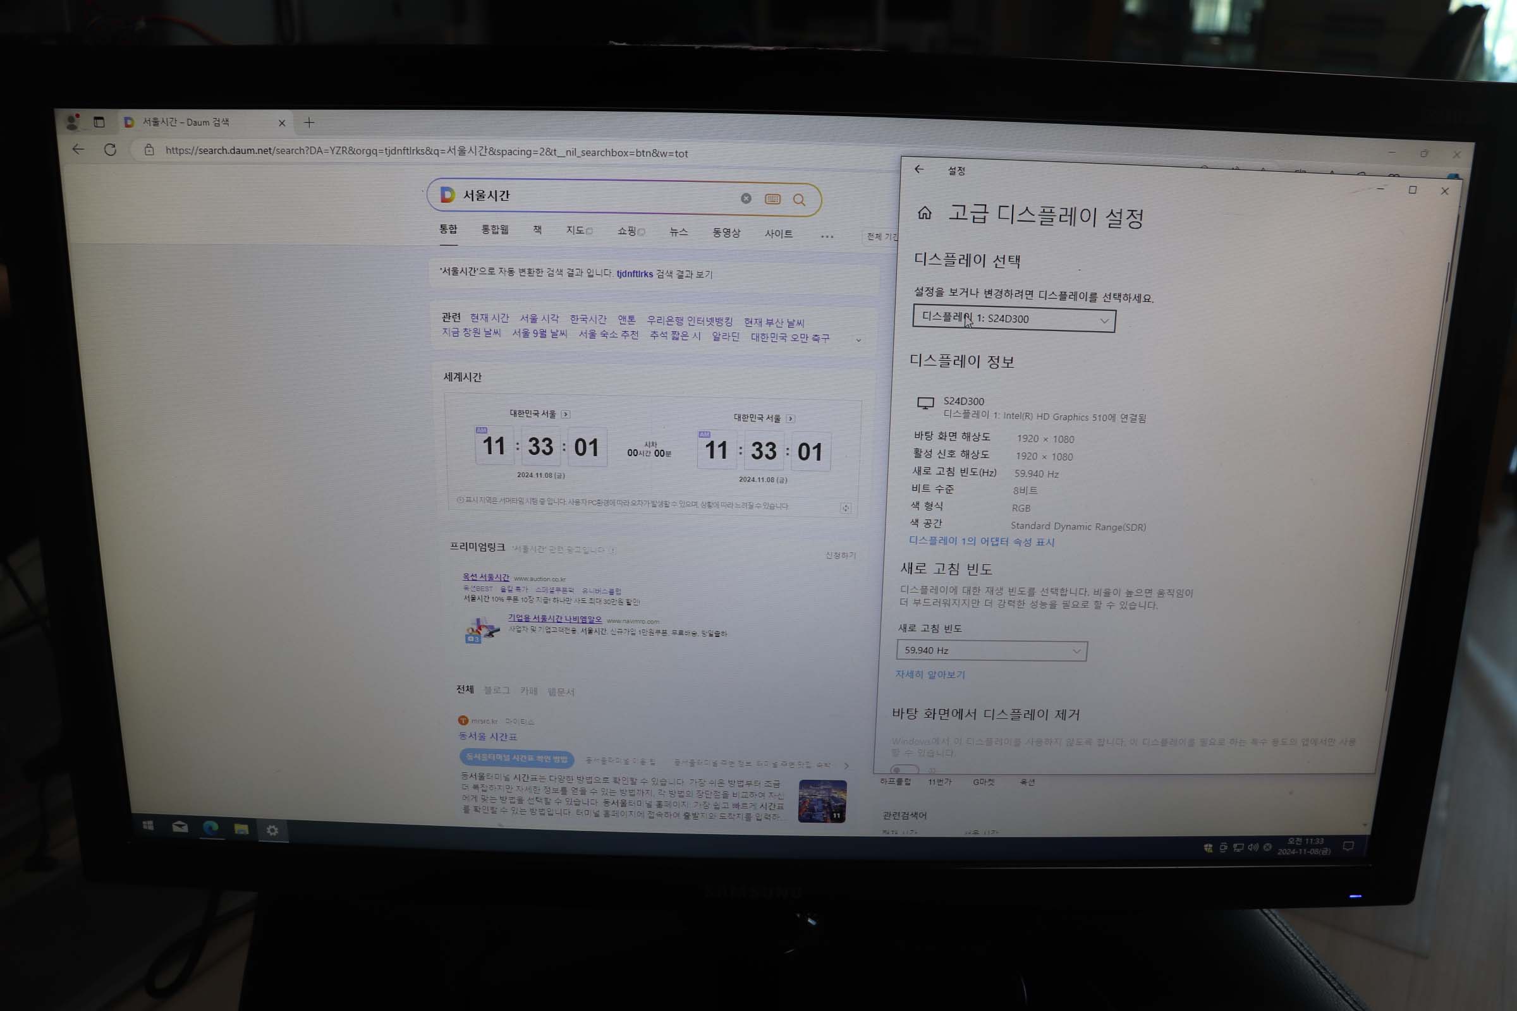Click the address bar lock icon

(149, 150)
